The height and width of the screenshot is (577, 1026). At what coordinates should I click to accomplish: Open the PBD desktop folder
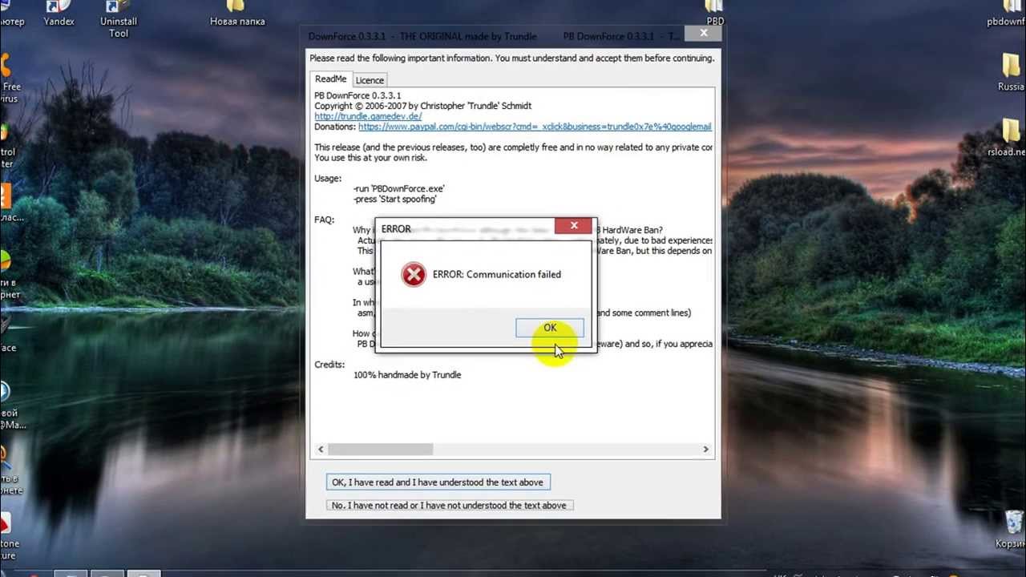click(x=715, y=14)
